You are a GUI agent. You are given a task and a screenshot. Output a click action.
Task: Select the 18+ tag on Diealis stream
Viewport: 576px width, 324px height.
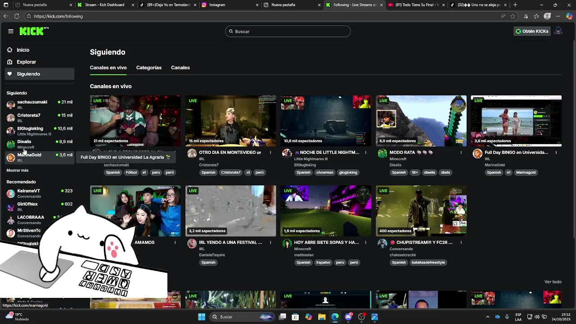coord(414,172)
